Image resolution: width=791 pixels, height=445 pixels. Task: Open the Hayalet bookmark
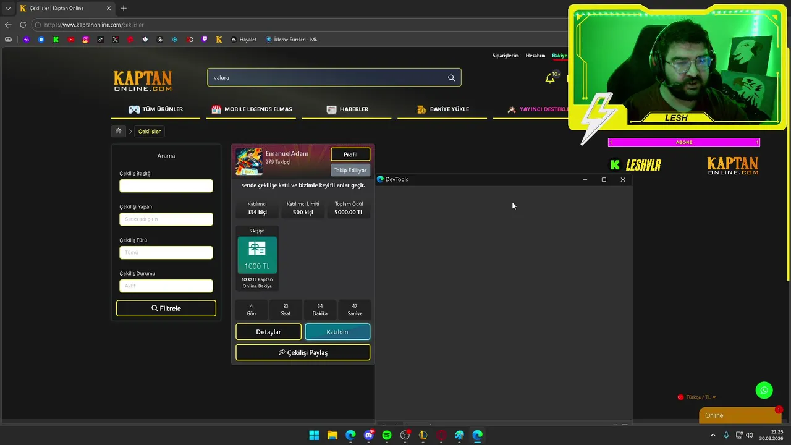[x=243, y=40]
